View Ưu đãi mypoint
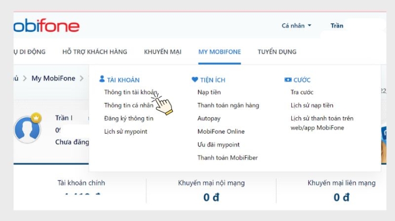 coord(219,145)
